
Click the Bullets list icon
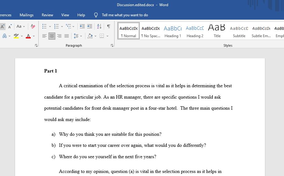pyautogui.click(x=45, y=26)
